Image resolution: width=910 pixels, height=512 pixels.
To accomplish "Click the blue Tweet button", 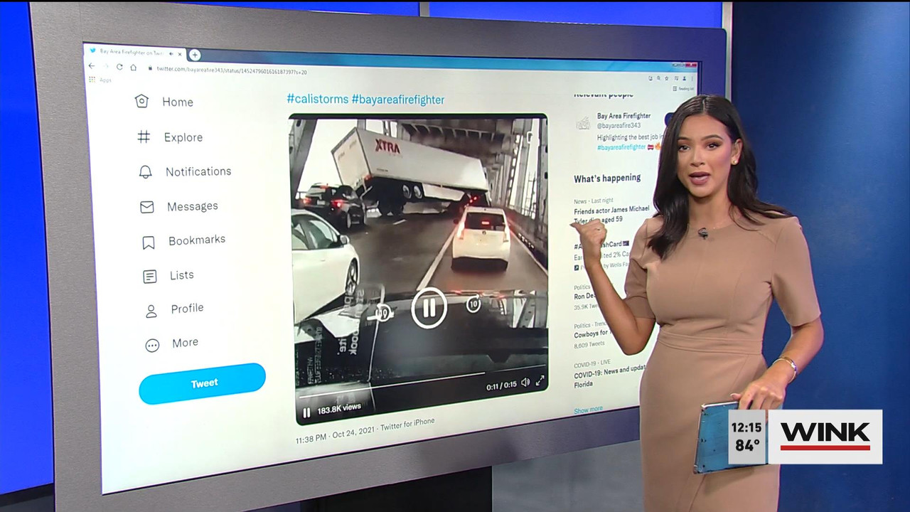I will (x=203, y=383).
